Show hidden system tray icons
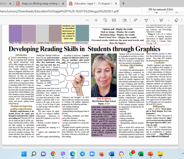The height and width of the screenshot is (159, 184). (x=183, y=153)
